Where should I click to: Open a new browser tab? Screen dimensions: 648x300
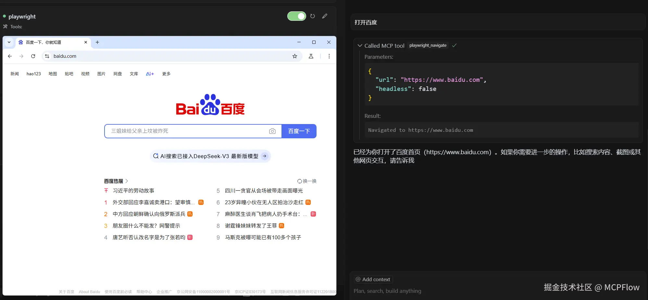[97, 42]
